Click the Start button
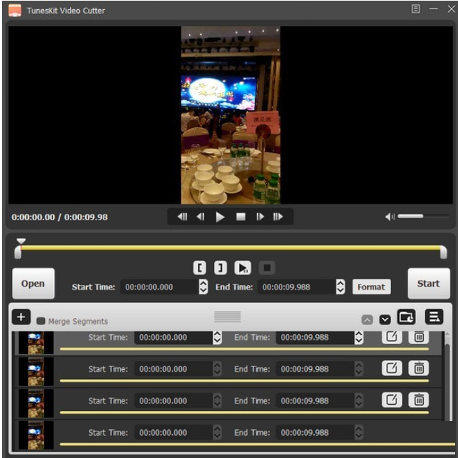Image resolution: width=458 pixels, height=458 pixels. (429, 283)
